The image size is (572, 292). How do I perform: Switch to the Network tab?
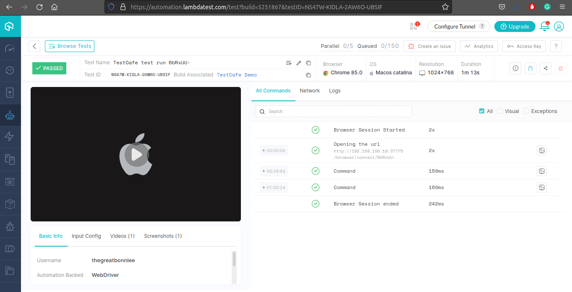(x=310, y=90)
